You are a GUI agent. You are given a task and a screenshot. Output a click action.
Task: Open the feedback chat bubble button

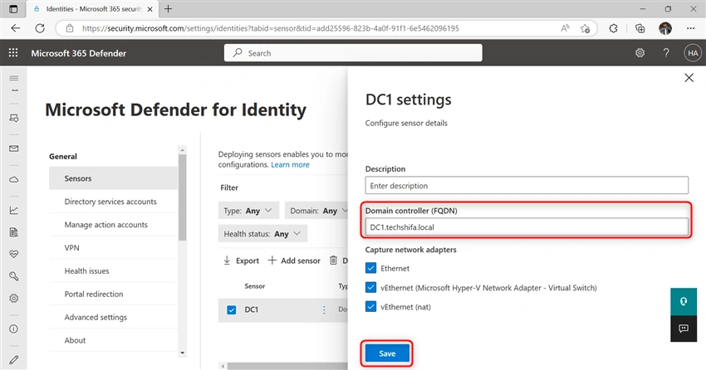(x=684, y=329)
